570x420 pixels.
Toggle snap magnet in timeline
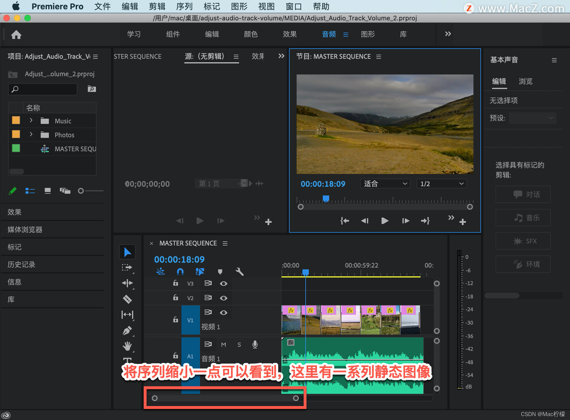coord(180,272)
